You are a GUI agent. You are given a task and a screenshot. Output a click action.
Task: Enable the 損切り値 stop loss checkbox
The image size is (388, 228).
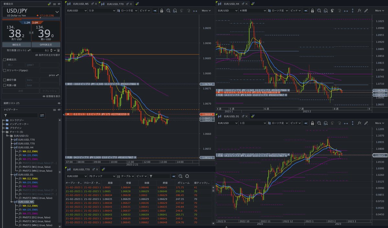(x=4, y=80)
